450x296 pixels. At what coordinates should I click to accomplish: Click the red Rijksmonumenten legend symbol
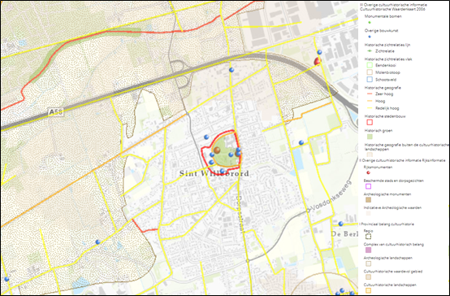pos(368,172)
